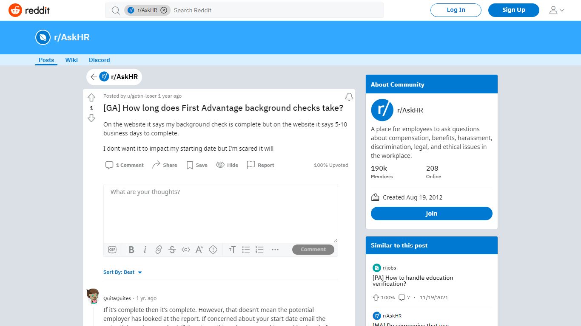Open the Discord tab
Screen dimensions: 581x326
pyautogui.click(x=100, y=60)
